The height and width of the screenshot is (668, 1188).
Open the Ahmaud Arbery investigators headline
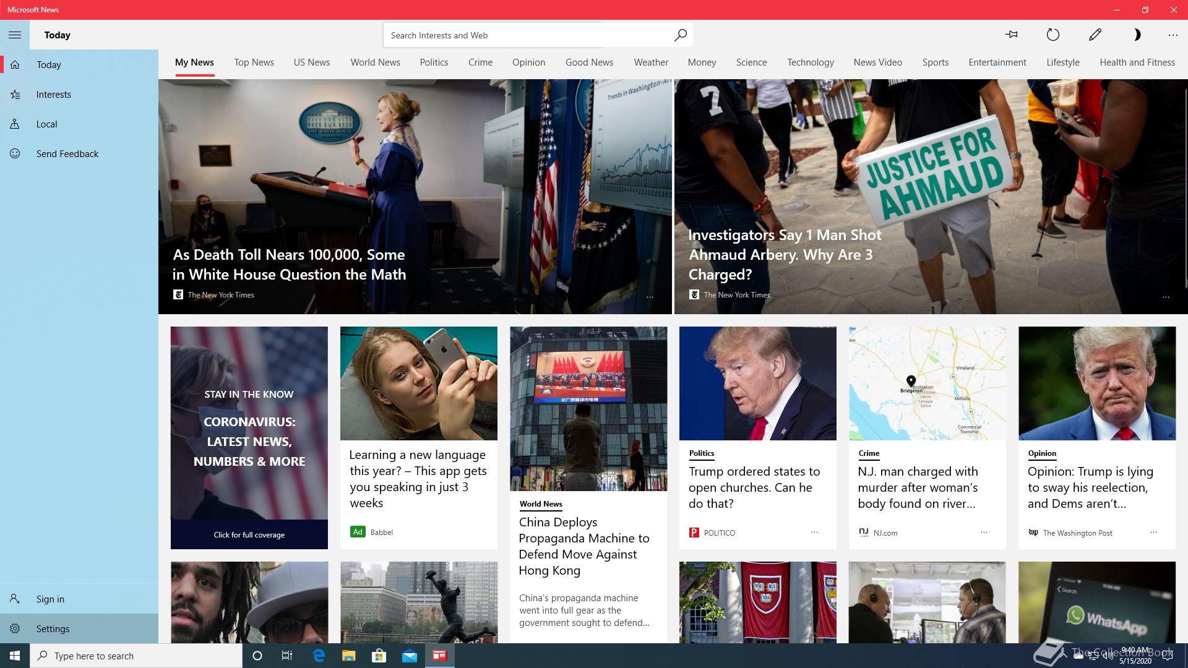coord(785,255)
